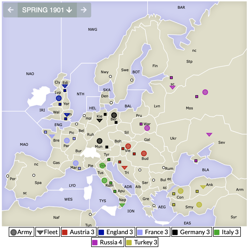The image size is (249, 248).
Task: Click the Naf North Africa label
Action: pyautogui.click(x=56, y=218)
